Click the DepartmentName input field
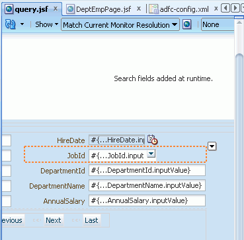Viewport: 244px width, 240px height. pos(147,185)
